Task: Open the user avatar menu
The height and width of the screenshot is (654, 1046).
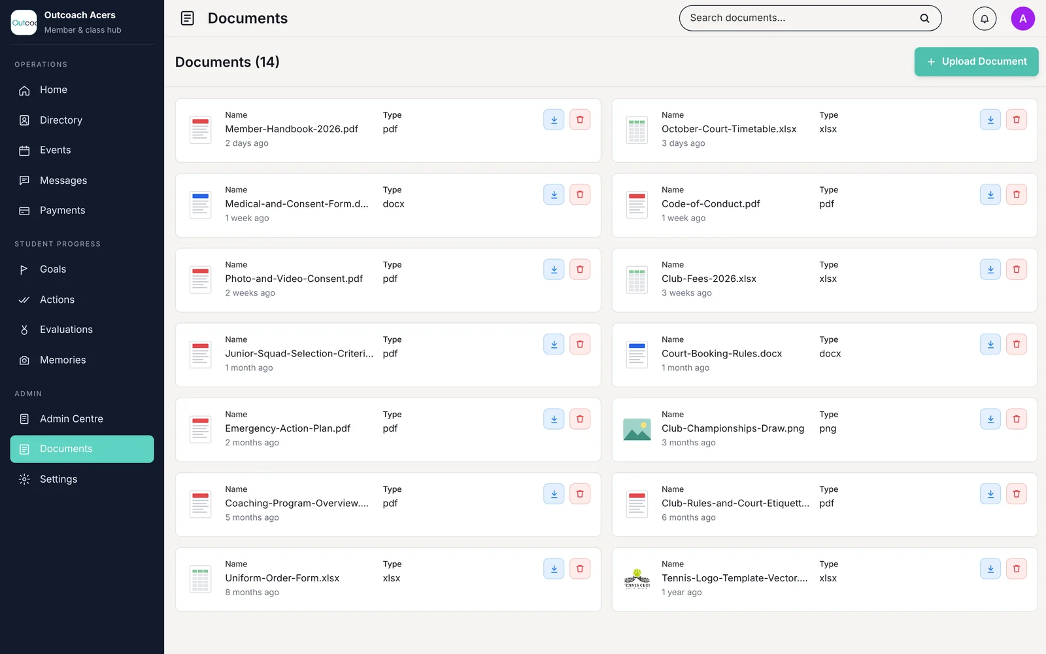Action: 1023,18
